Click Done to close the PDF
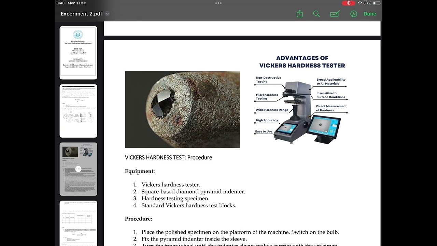The height and width of the screenshot is (246, 437). tap(370, 14)
